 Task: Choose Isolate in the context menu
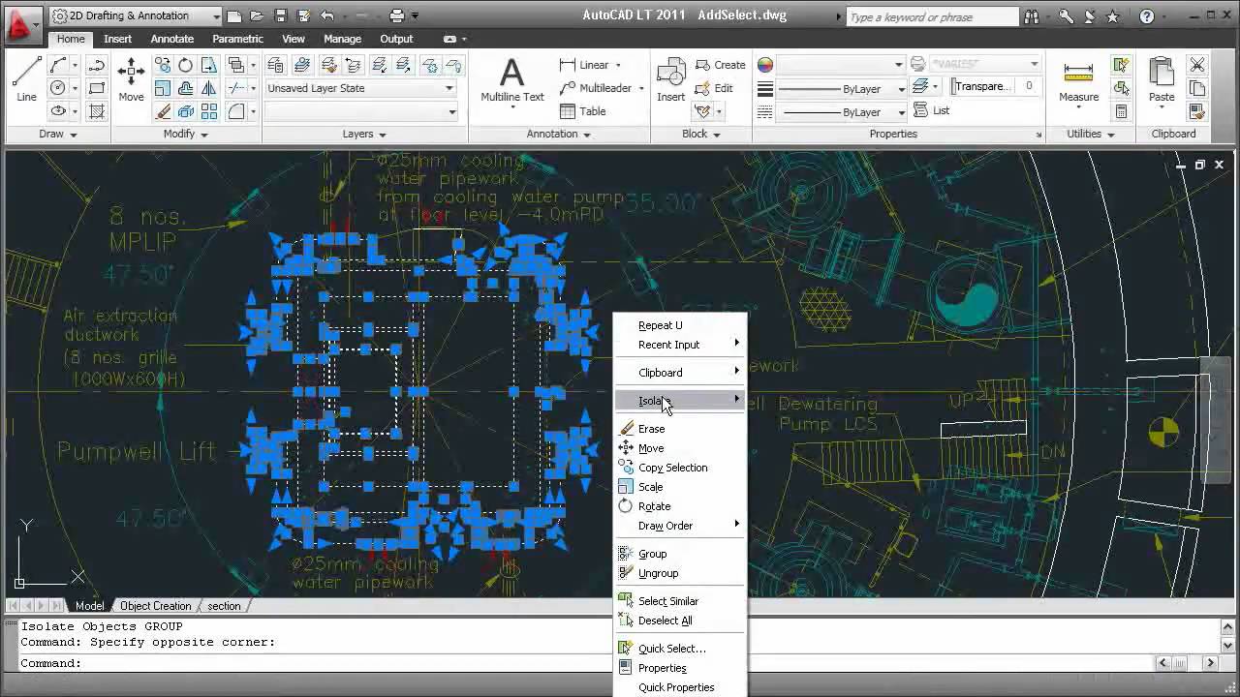coord(681,401)
